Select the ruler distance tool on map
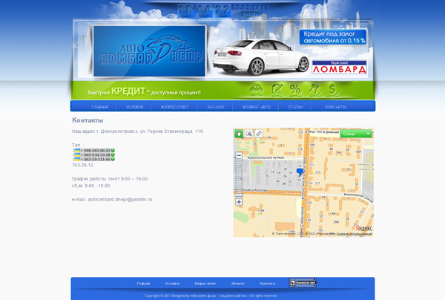 (259, 134)
